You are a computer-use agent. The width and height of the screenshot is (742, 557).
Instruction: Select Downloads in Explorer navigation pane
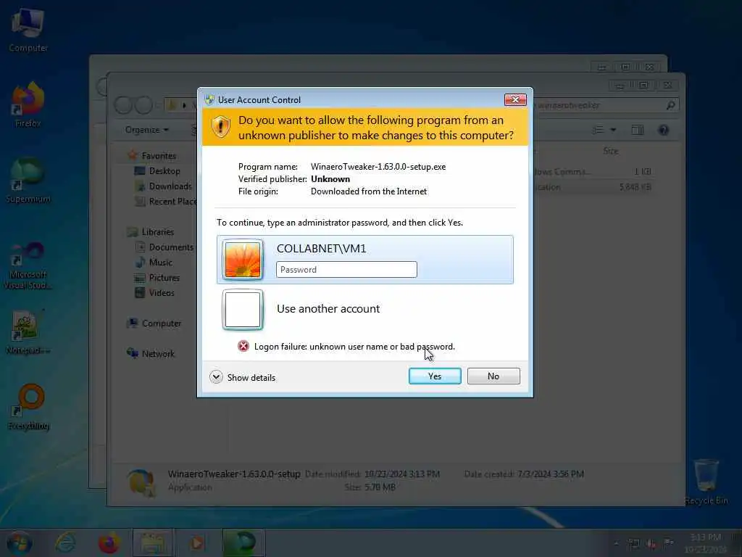tap(170, 186)
